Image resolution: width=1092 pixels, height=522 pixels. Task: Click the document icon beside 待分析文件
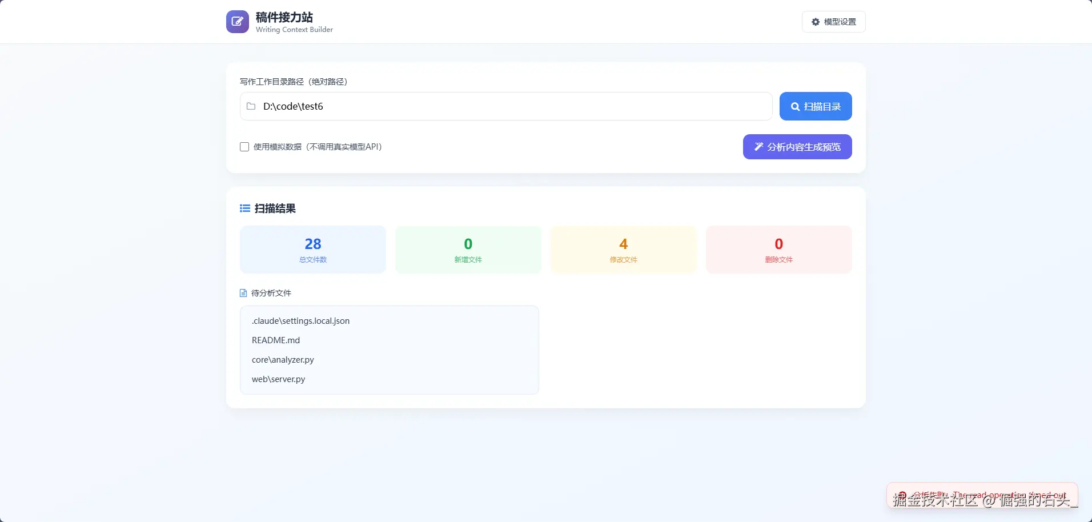(x=243, y=293)
